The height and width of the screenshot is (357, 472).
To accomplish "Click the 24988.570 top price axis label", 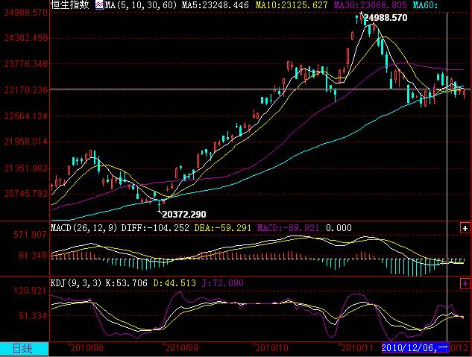I will pos(26,13).
